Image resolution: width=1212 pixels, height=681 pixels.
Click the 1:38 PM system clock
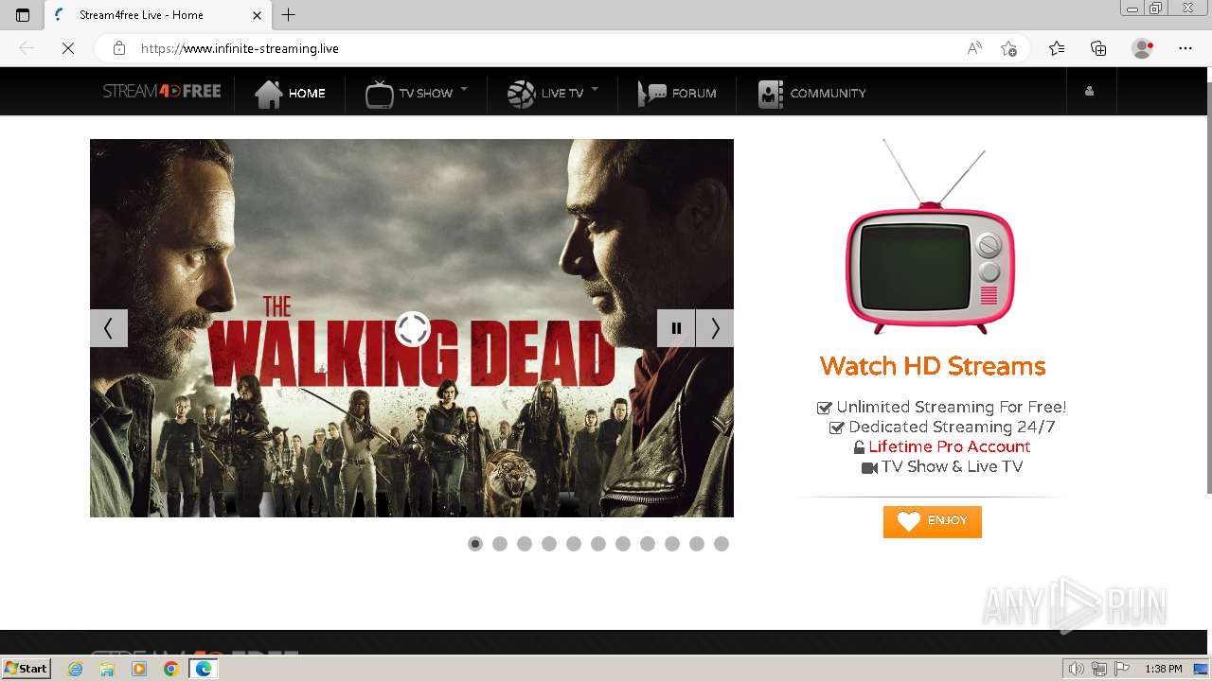pos(1164,669)
